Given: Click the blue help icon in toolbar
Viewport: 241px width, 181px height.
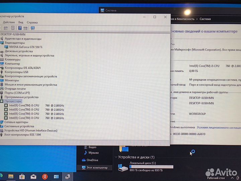Looking at the screenshot, I should 20,28.
